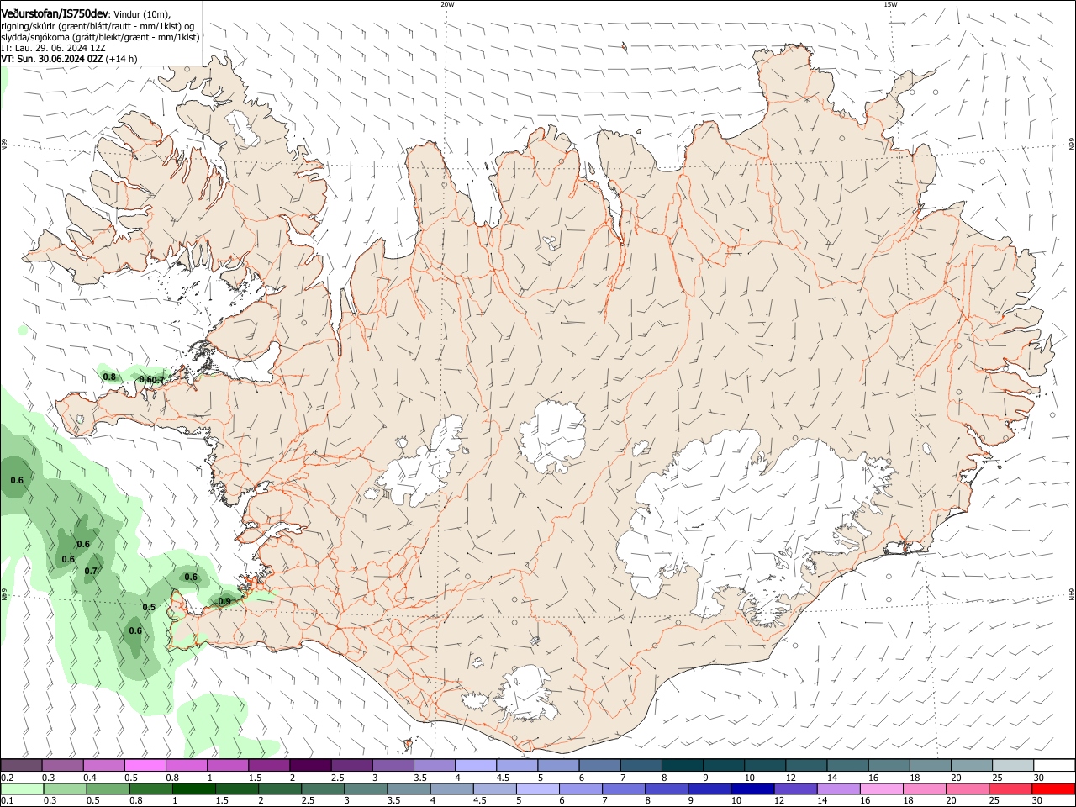
Task: Pick the bright red swatch labeled 30
Action: click(1053, 789)
